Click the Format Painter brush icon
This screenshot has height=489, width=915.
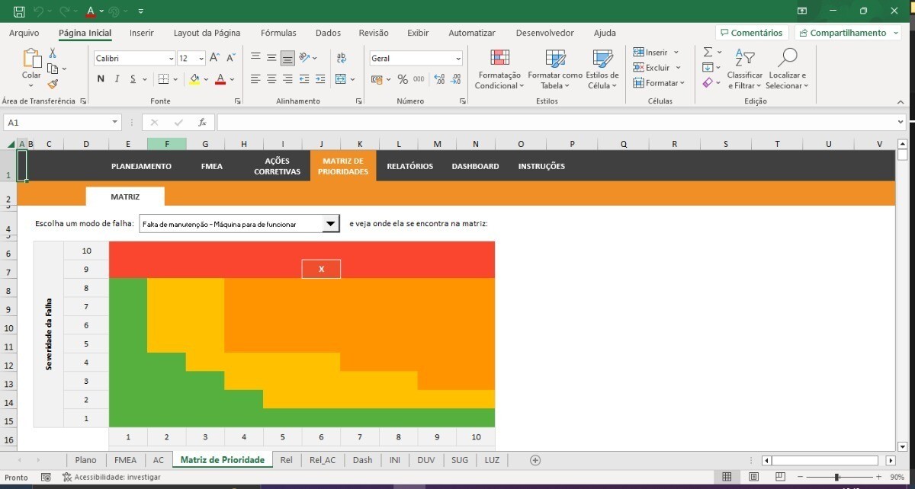pos(53,84)
